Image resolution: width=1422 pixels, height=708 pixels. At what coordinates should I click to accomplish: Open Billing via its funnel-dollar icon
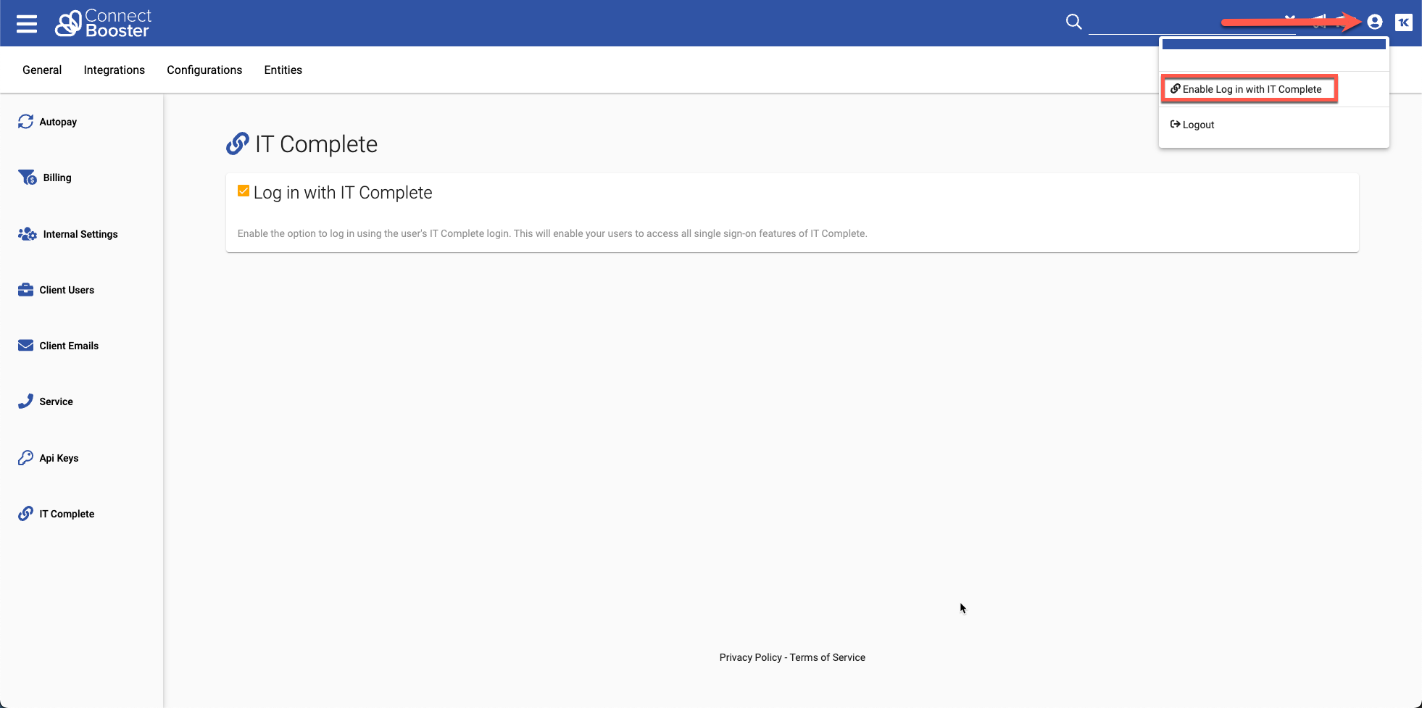28,178
